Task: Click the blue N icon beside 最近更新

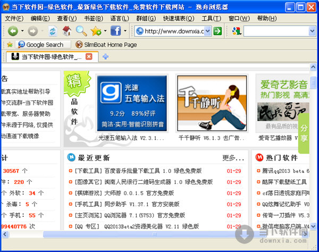Action: (x=71, y=157)
